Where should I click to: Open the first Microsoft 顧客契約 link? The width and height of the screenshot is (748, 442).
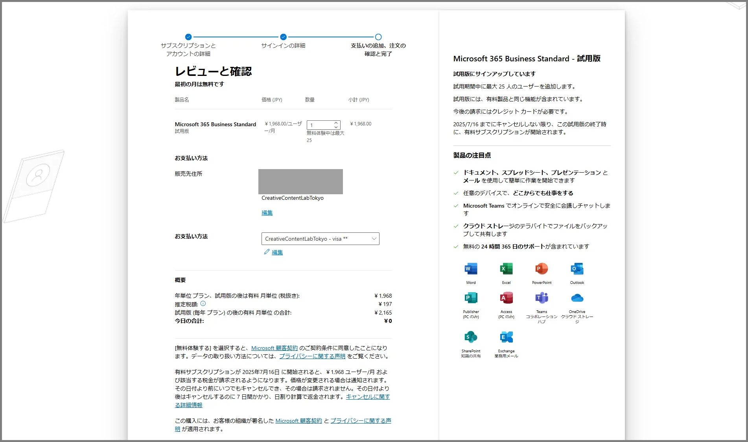tap(275, 348)
